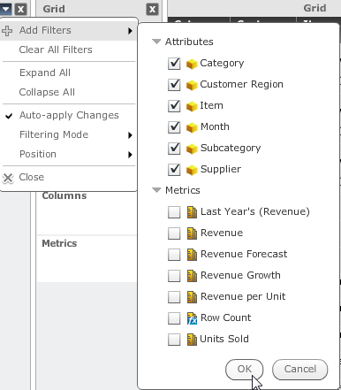Expand the Filtering Mode submenu arrow
The image size is (341, 390).
130,135
